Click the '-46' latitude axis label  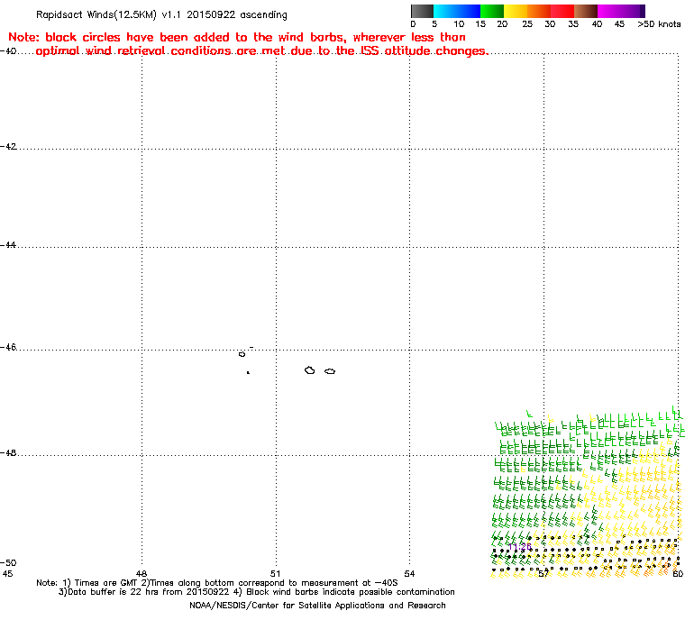(x=9, y=347)
